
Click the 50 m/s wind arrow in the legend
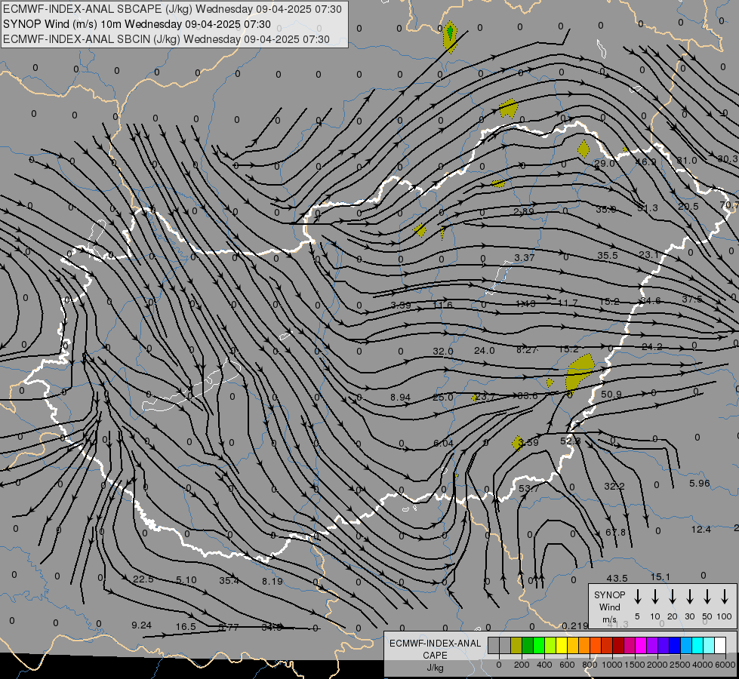[x=707, y=597]
